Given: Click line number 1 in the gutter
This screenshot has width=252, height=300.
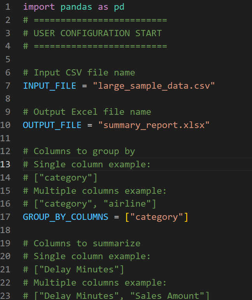Looking at the screenshot, I should click(8, 7).
